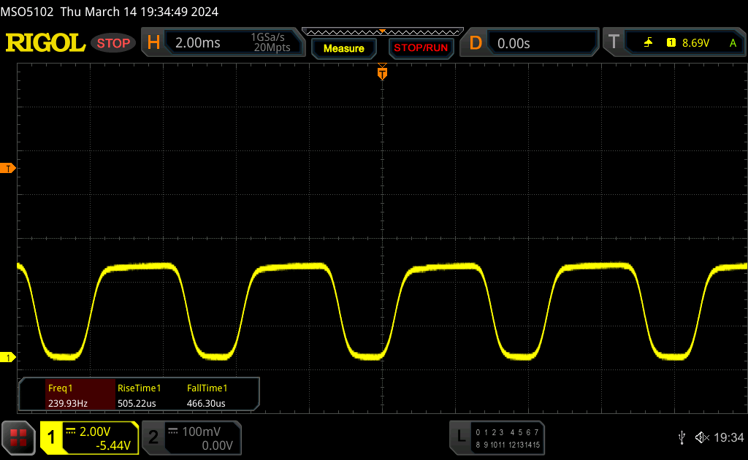Image resolution: width=748 pixels, height=460 pixels.
Task: Open the 8.69V trigger level setting
Action: (694, 43)
